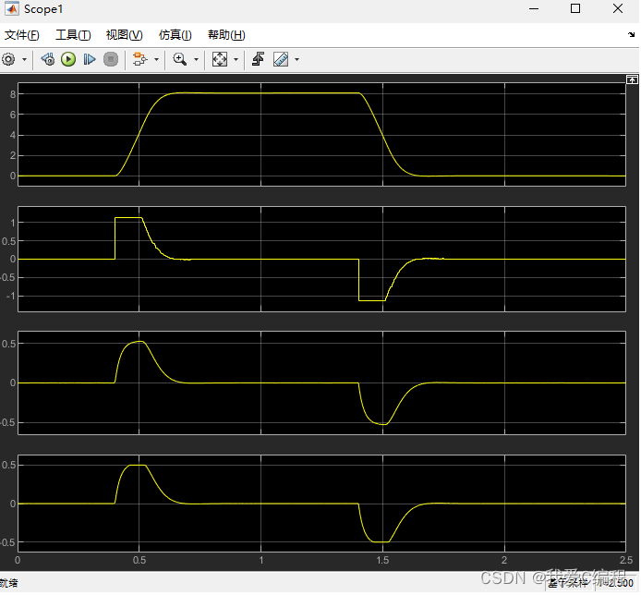
Task: Click the Scale axes limits icon
Action: click(219, 59)
